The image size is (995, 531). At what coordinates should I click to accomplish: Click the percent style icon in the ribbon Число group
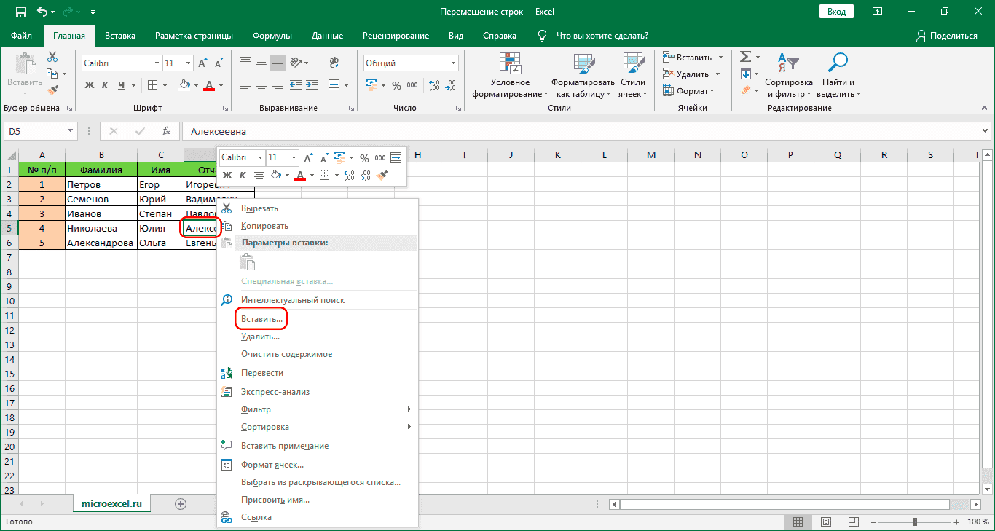point(396,85)
